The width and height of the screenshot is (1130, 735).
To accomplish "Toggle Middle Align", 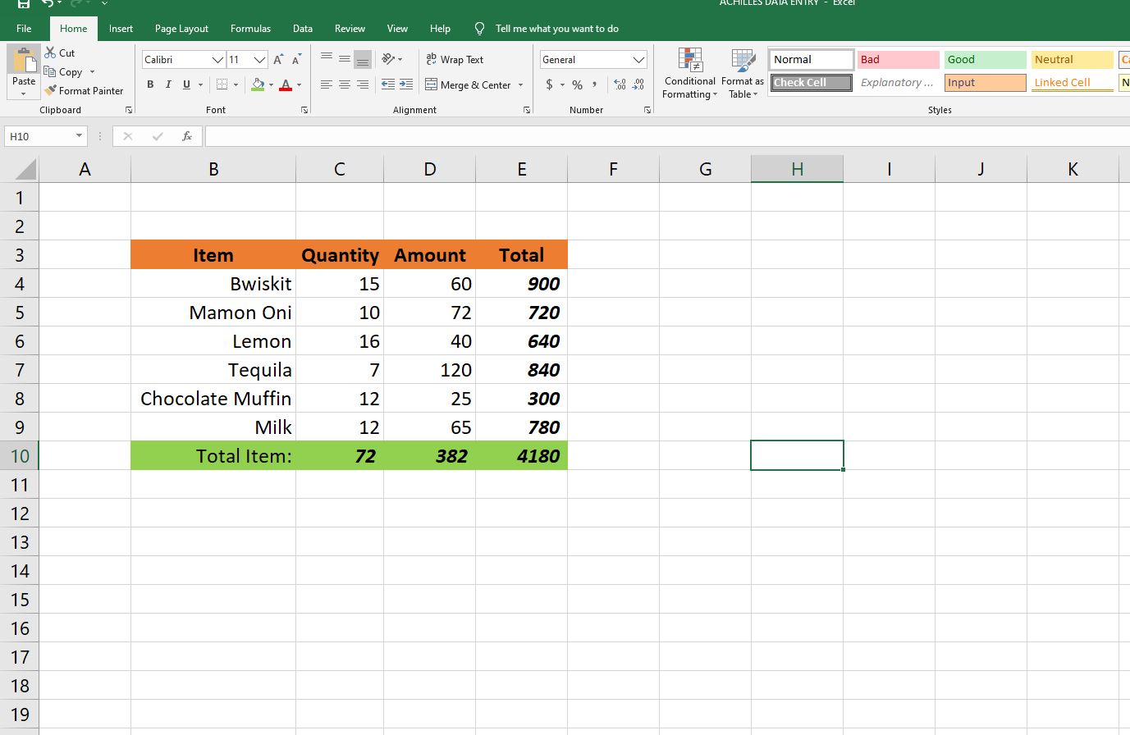I will pyautogui.click(x=344, y=59).
